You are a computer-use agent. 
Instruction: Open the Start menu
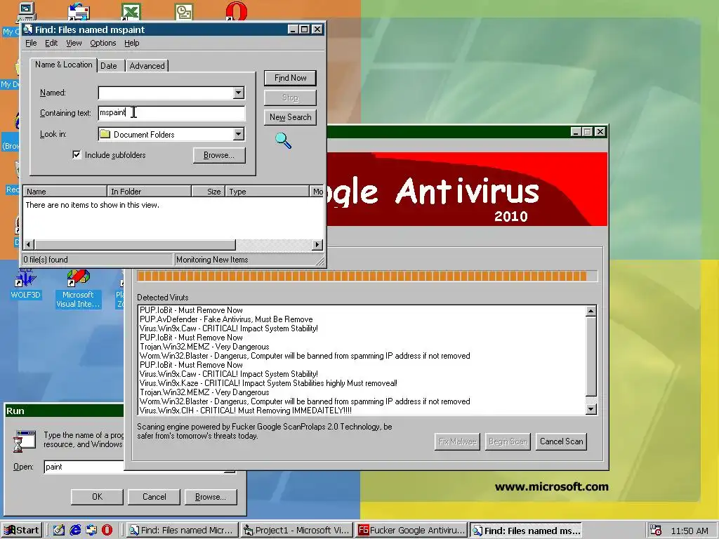coord(22,531)
